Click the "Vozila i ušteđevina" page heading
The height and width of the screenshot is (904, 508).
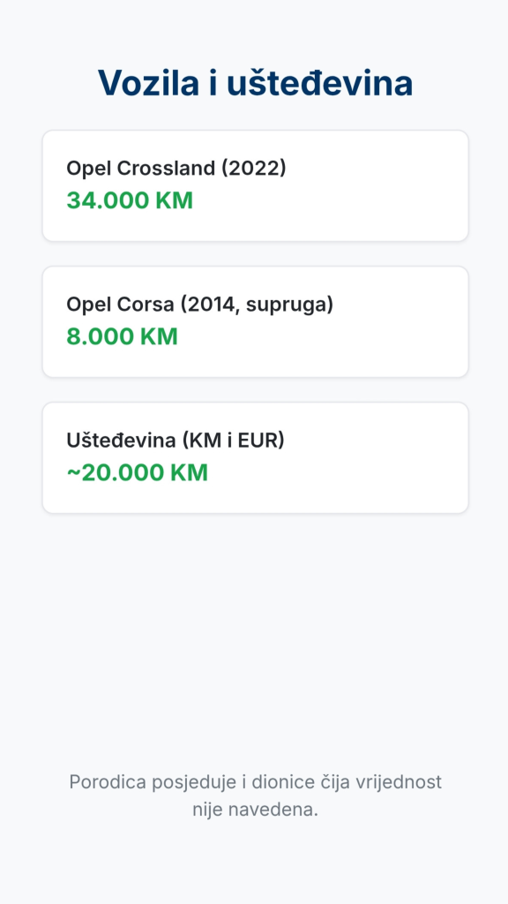tap(255, 83)
